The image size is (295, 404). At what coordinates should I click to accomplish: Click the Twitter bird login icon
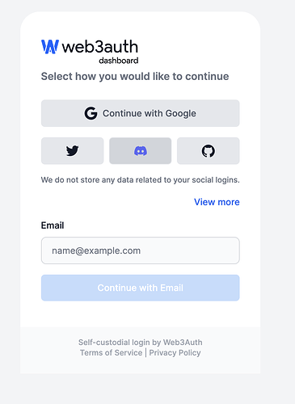72,151
